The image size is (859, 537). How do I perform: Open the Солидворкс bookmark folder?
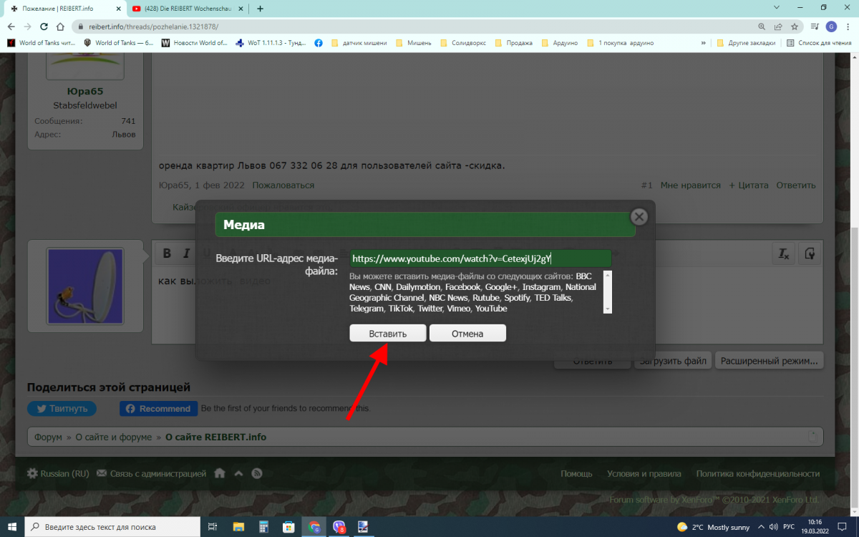[462, 43]
